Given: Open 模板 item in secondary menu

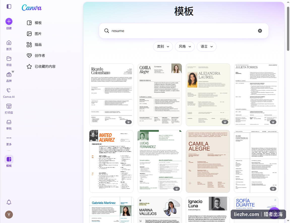Looking at the screenshot, I should [34, 23].
